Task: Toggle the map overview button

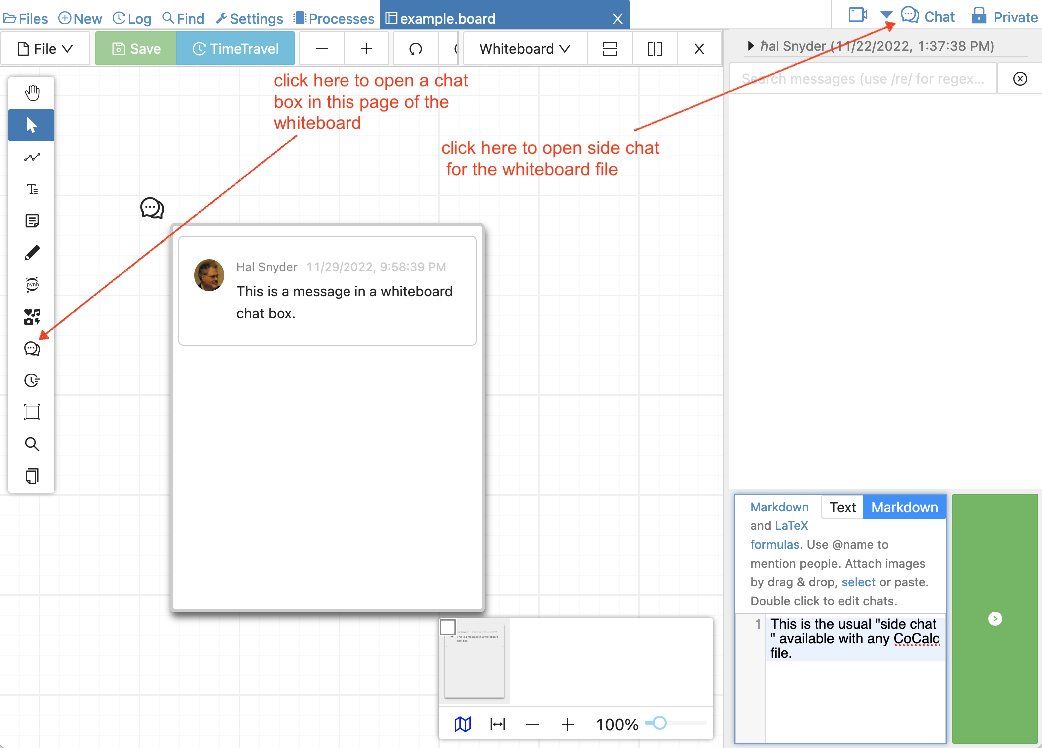Action: (462, 724)
